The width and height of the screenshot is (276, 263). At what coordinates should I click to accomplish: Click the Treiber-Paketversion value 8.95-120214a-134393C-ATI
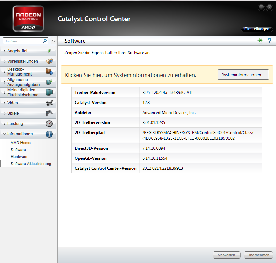coord(167,93)
